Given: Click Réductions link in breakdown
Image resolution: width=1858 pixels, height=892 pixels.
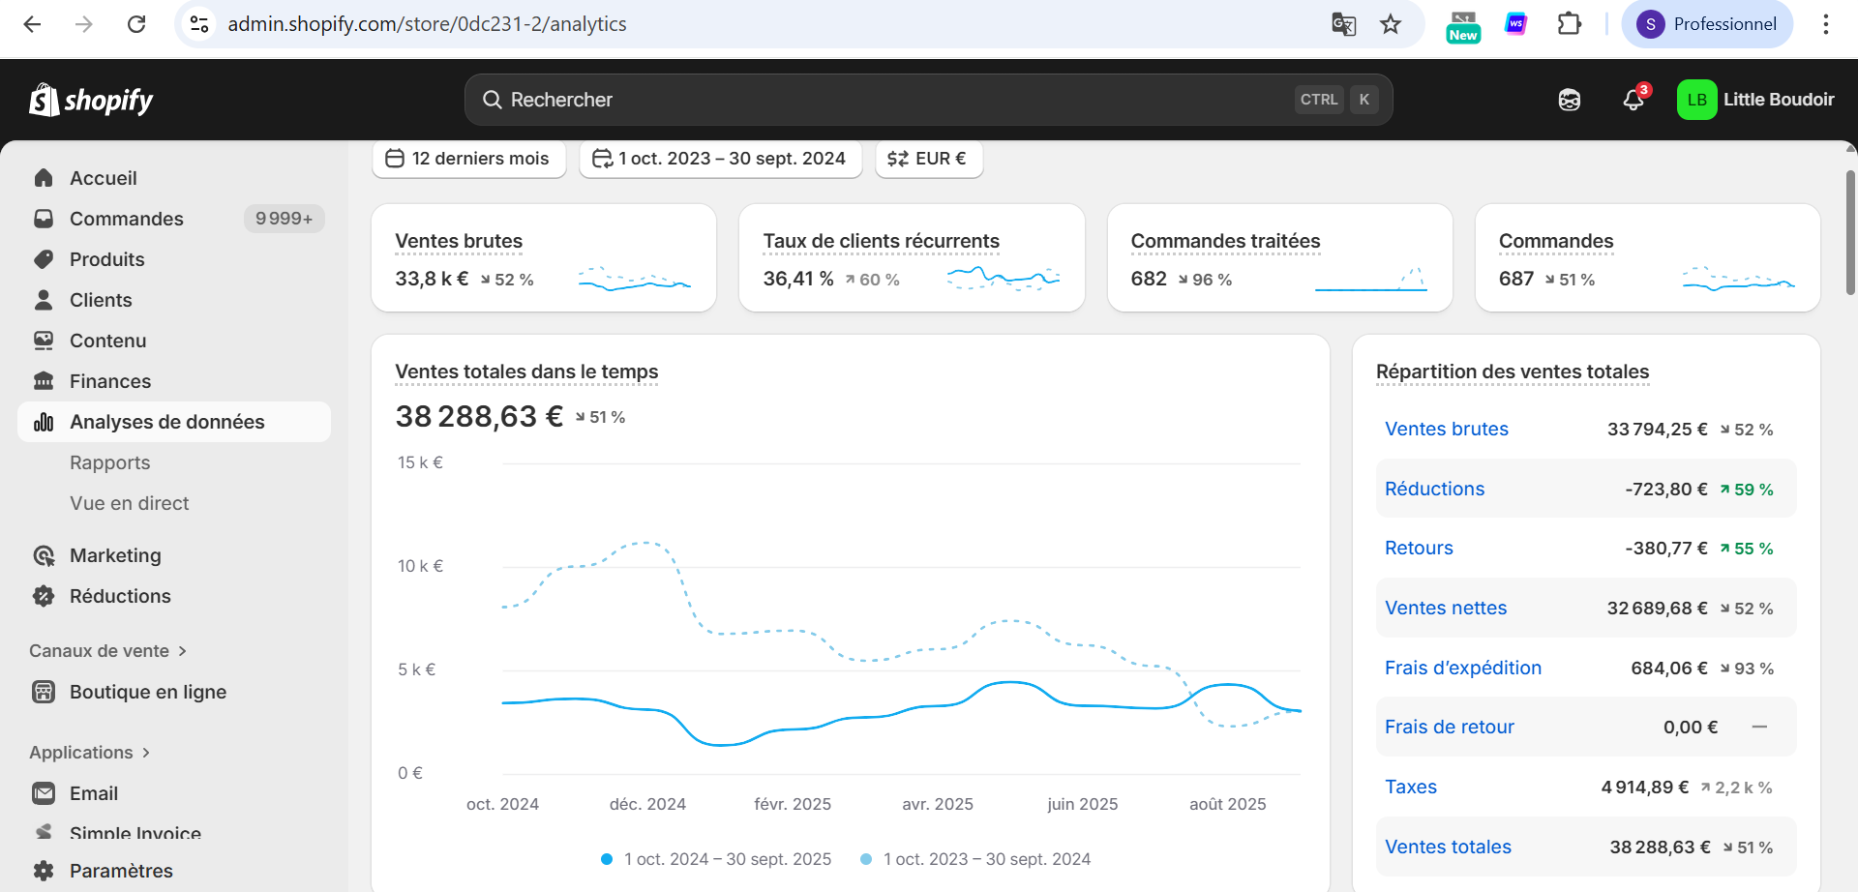Looking at the screenshot, I should coord(1434,489).
